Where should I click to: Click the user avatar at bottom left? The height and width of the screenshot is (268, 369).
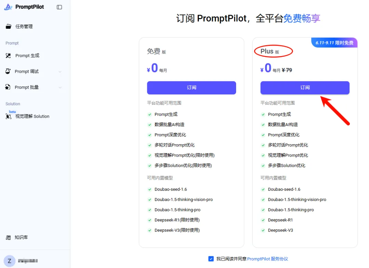click(x=10, y=260)
